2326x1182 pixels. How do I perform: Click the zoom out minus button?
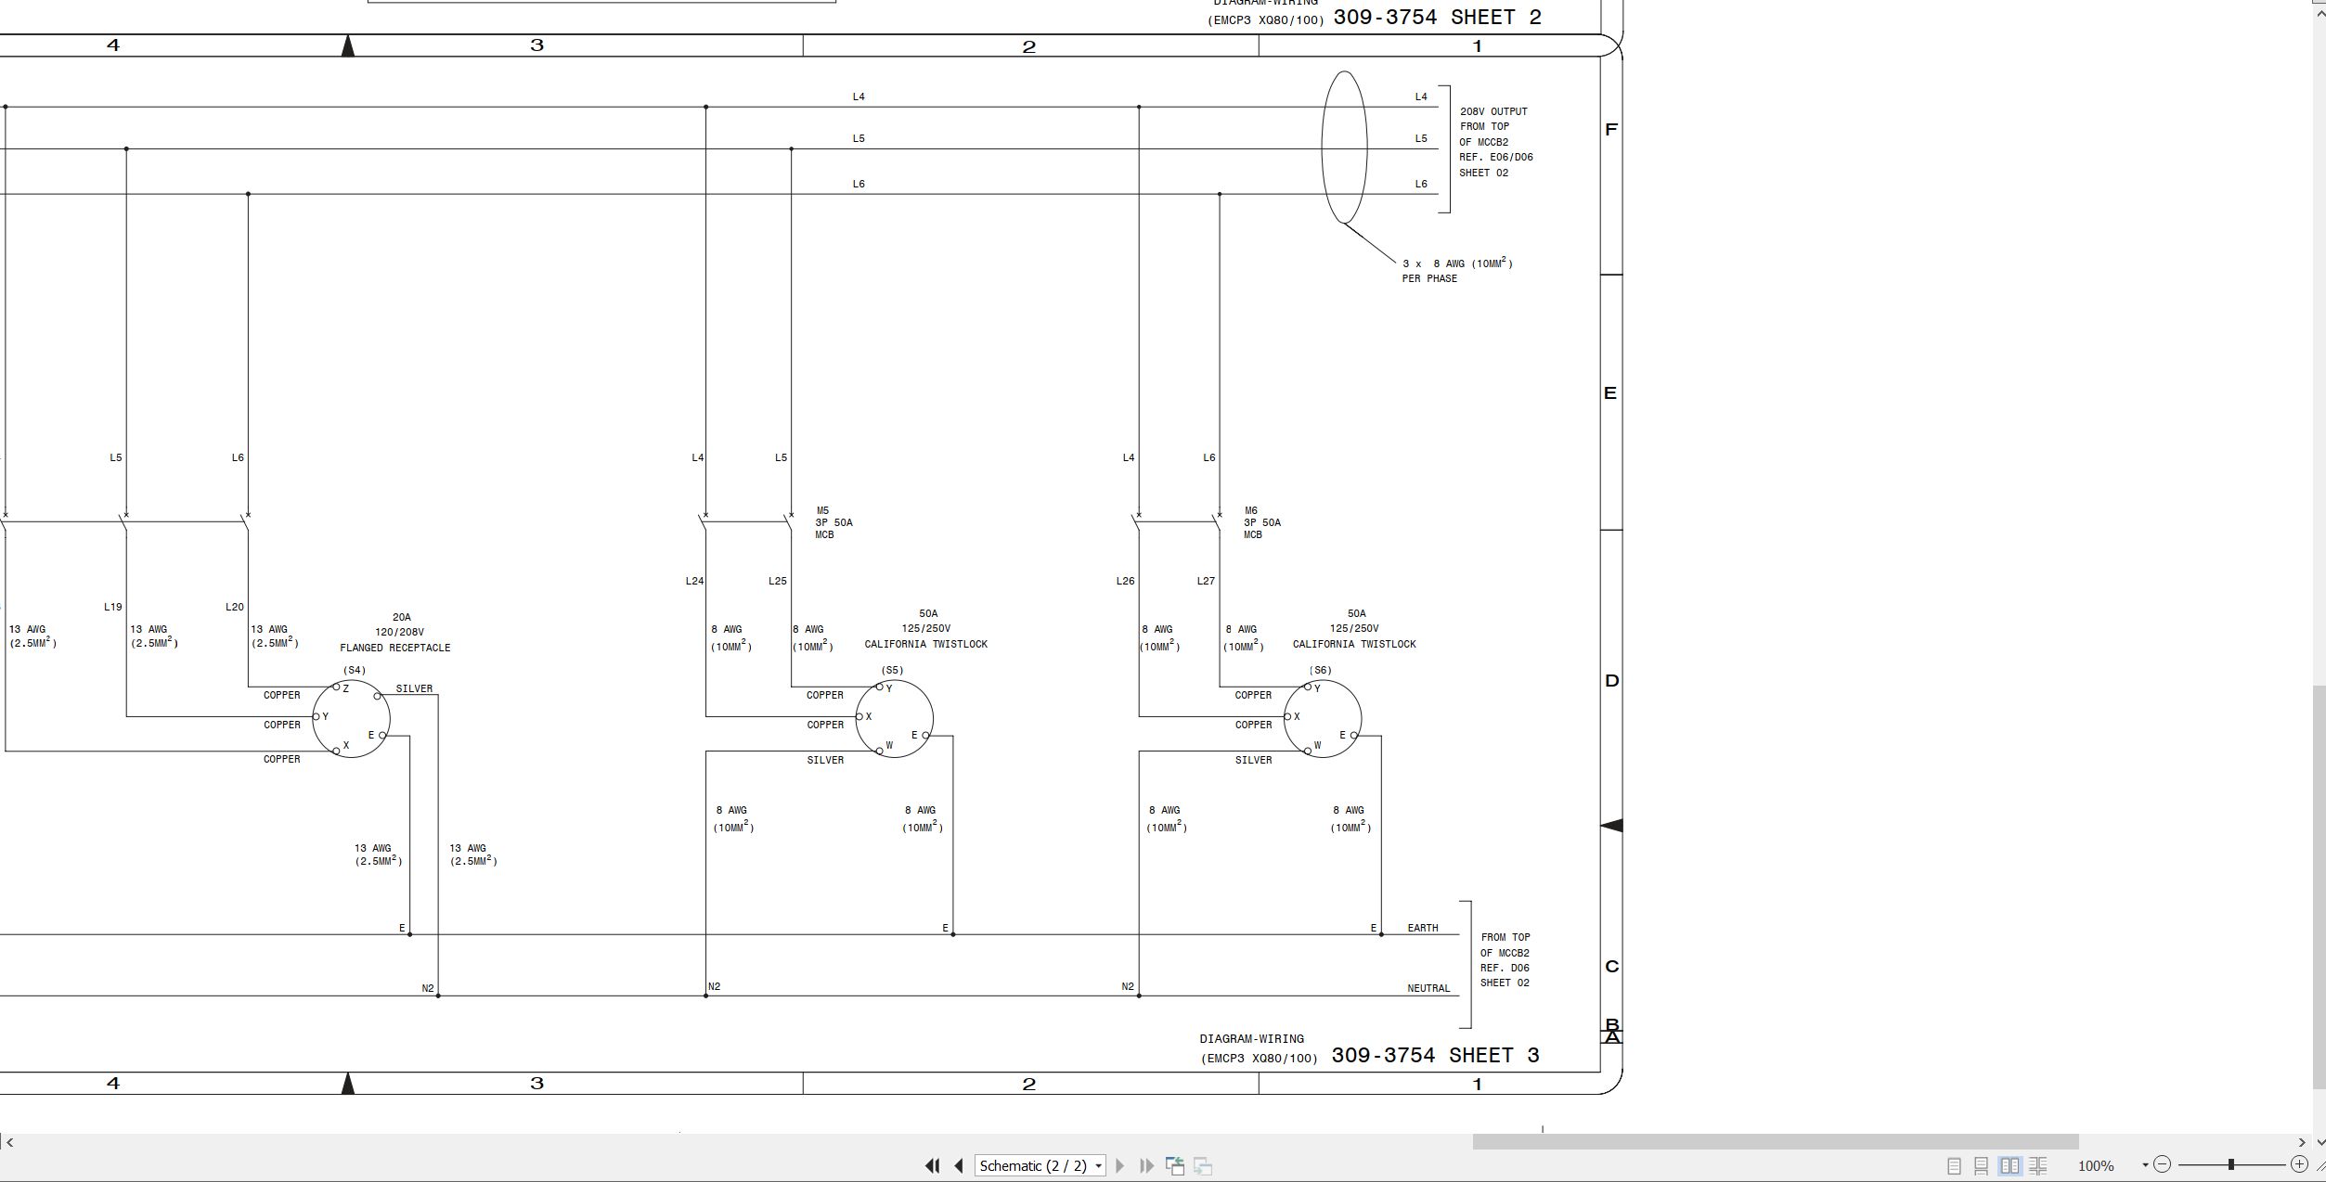click(x=2162, y=1164)
